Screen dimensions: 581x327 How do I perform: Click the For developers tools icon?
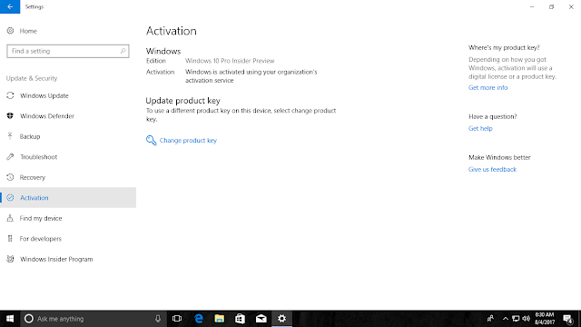(10, 238)
